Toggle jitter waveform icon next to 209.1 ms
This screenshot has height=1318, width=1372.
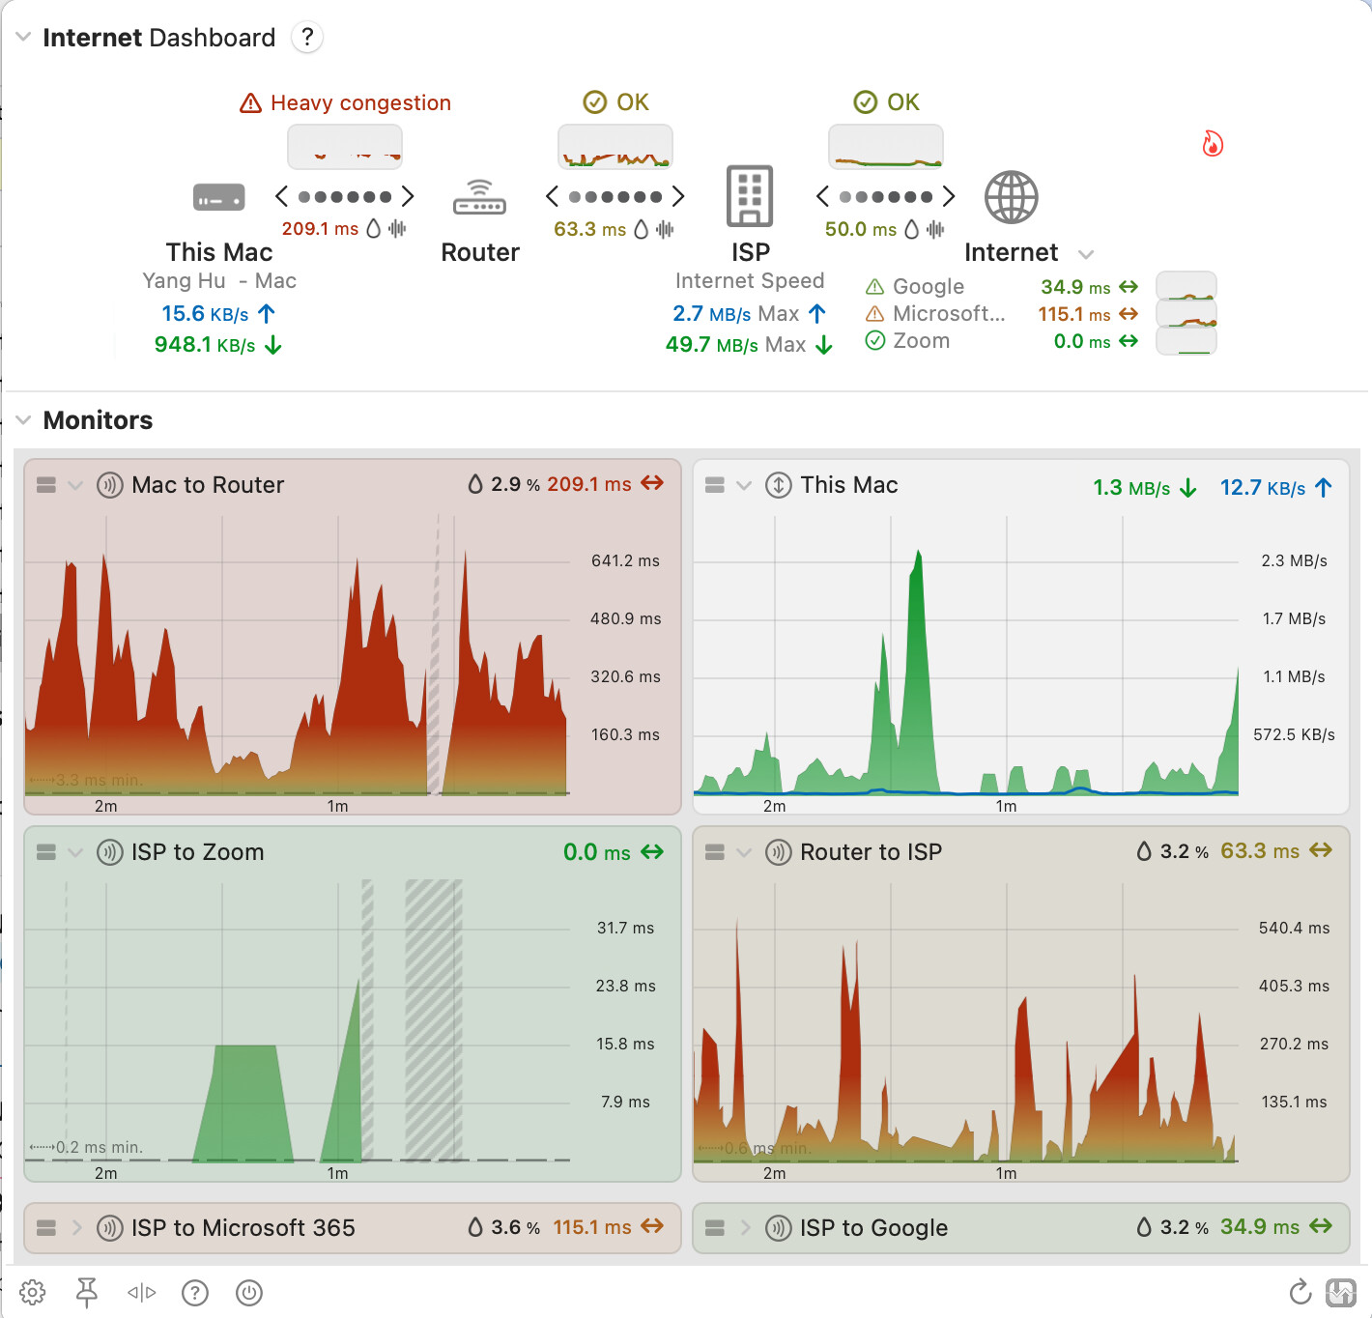click(397, 229)
